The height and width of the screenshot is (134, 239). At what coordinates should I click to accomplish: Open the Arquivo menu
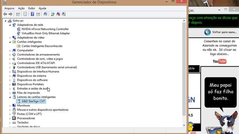(x=9, y=8)
